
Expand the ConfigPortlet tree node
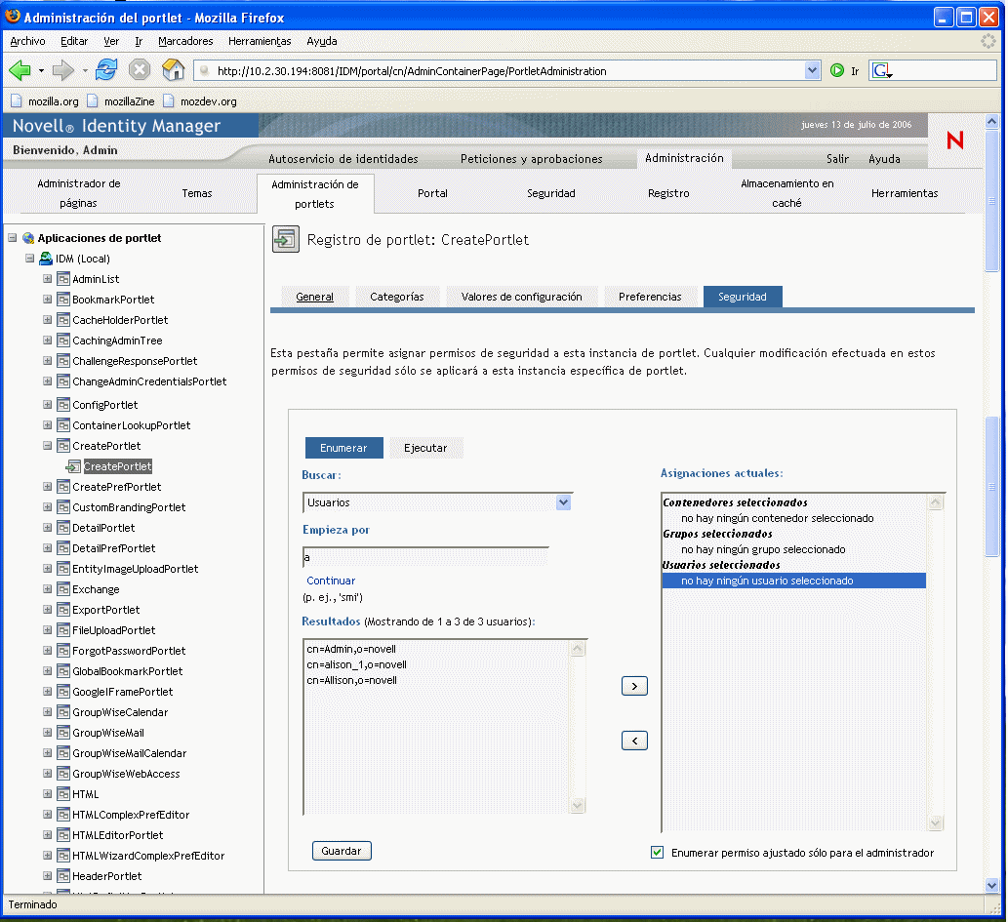coord(48,405)
